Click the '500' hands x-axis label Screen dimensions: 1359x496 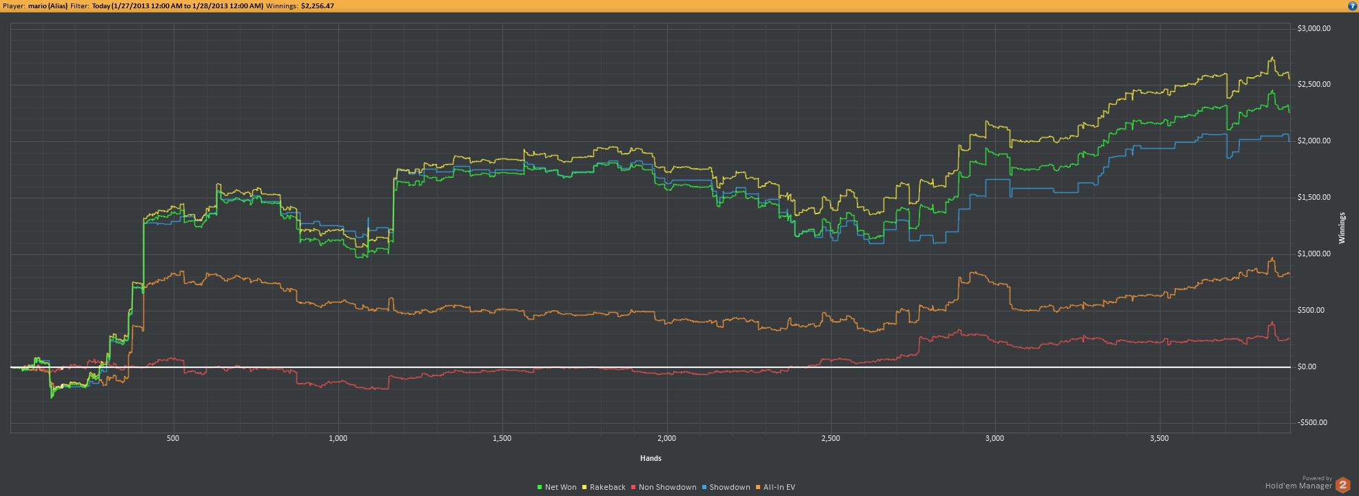coord(173,438)
